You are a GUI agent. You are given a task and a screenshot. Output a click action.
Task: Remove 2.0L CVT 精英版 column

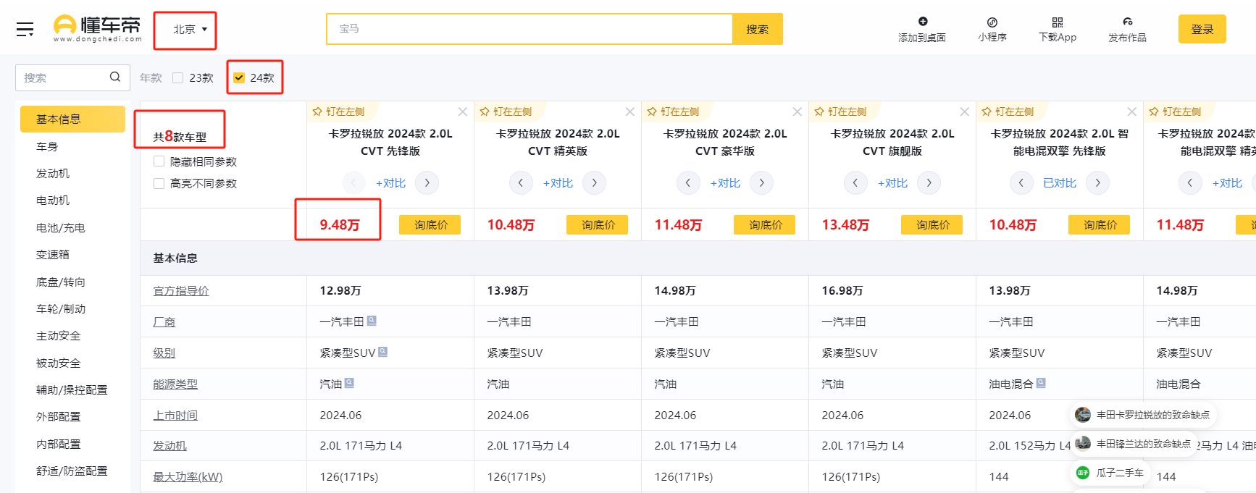(630, 111)
